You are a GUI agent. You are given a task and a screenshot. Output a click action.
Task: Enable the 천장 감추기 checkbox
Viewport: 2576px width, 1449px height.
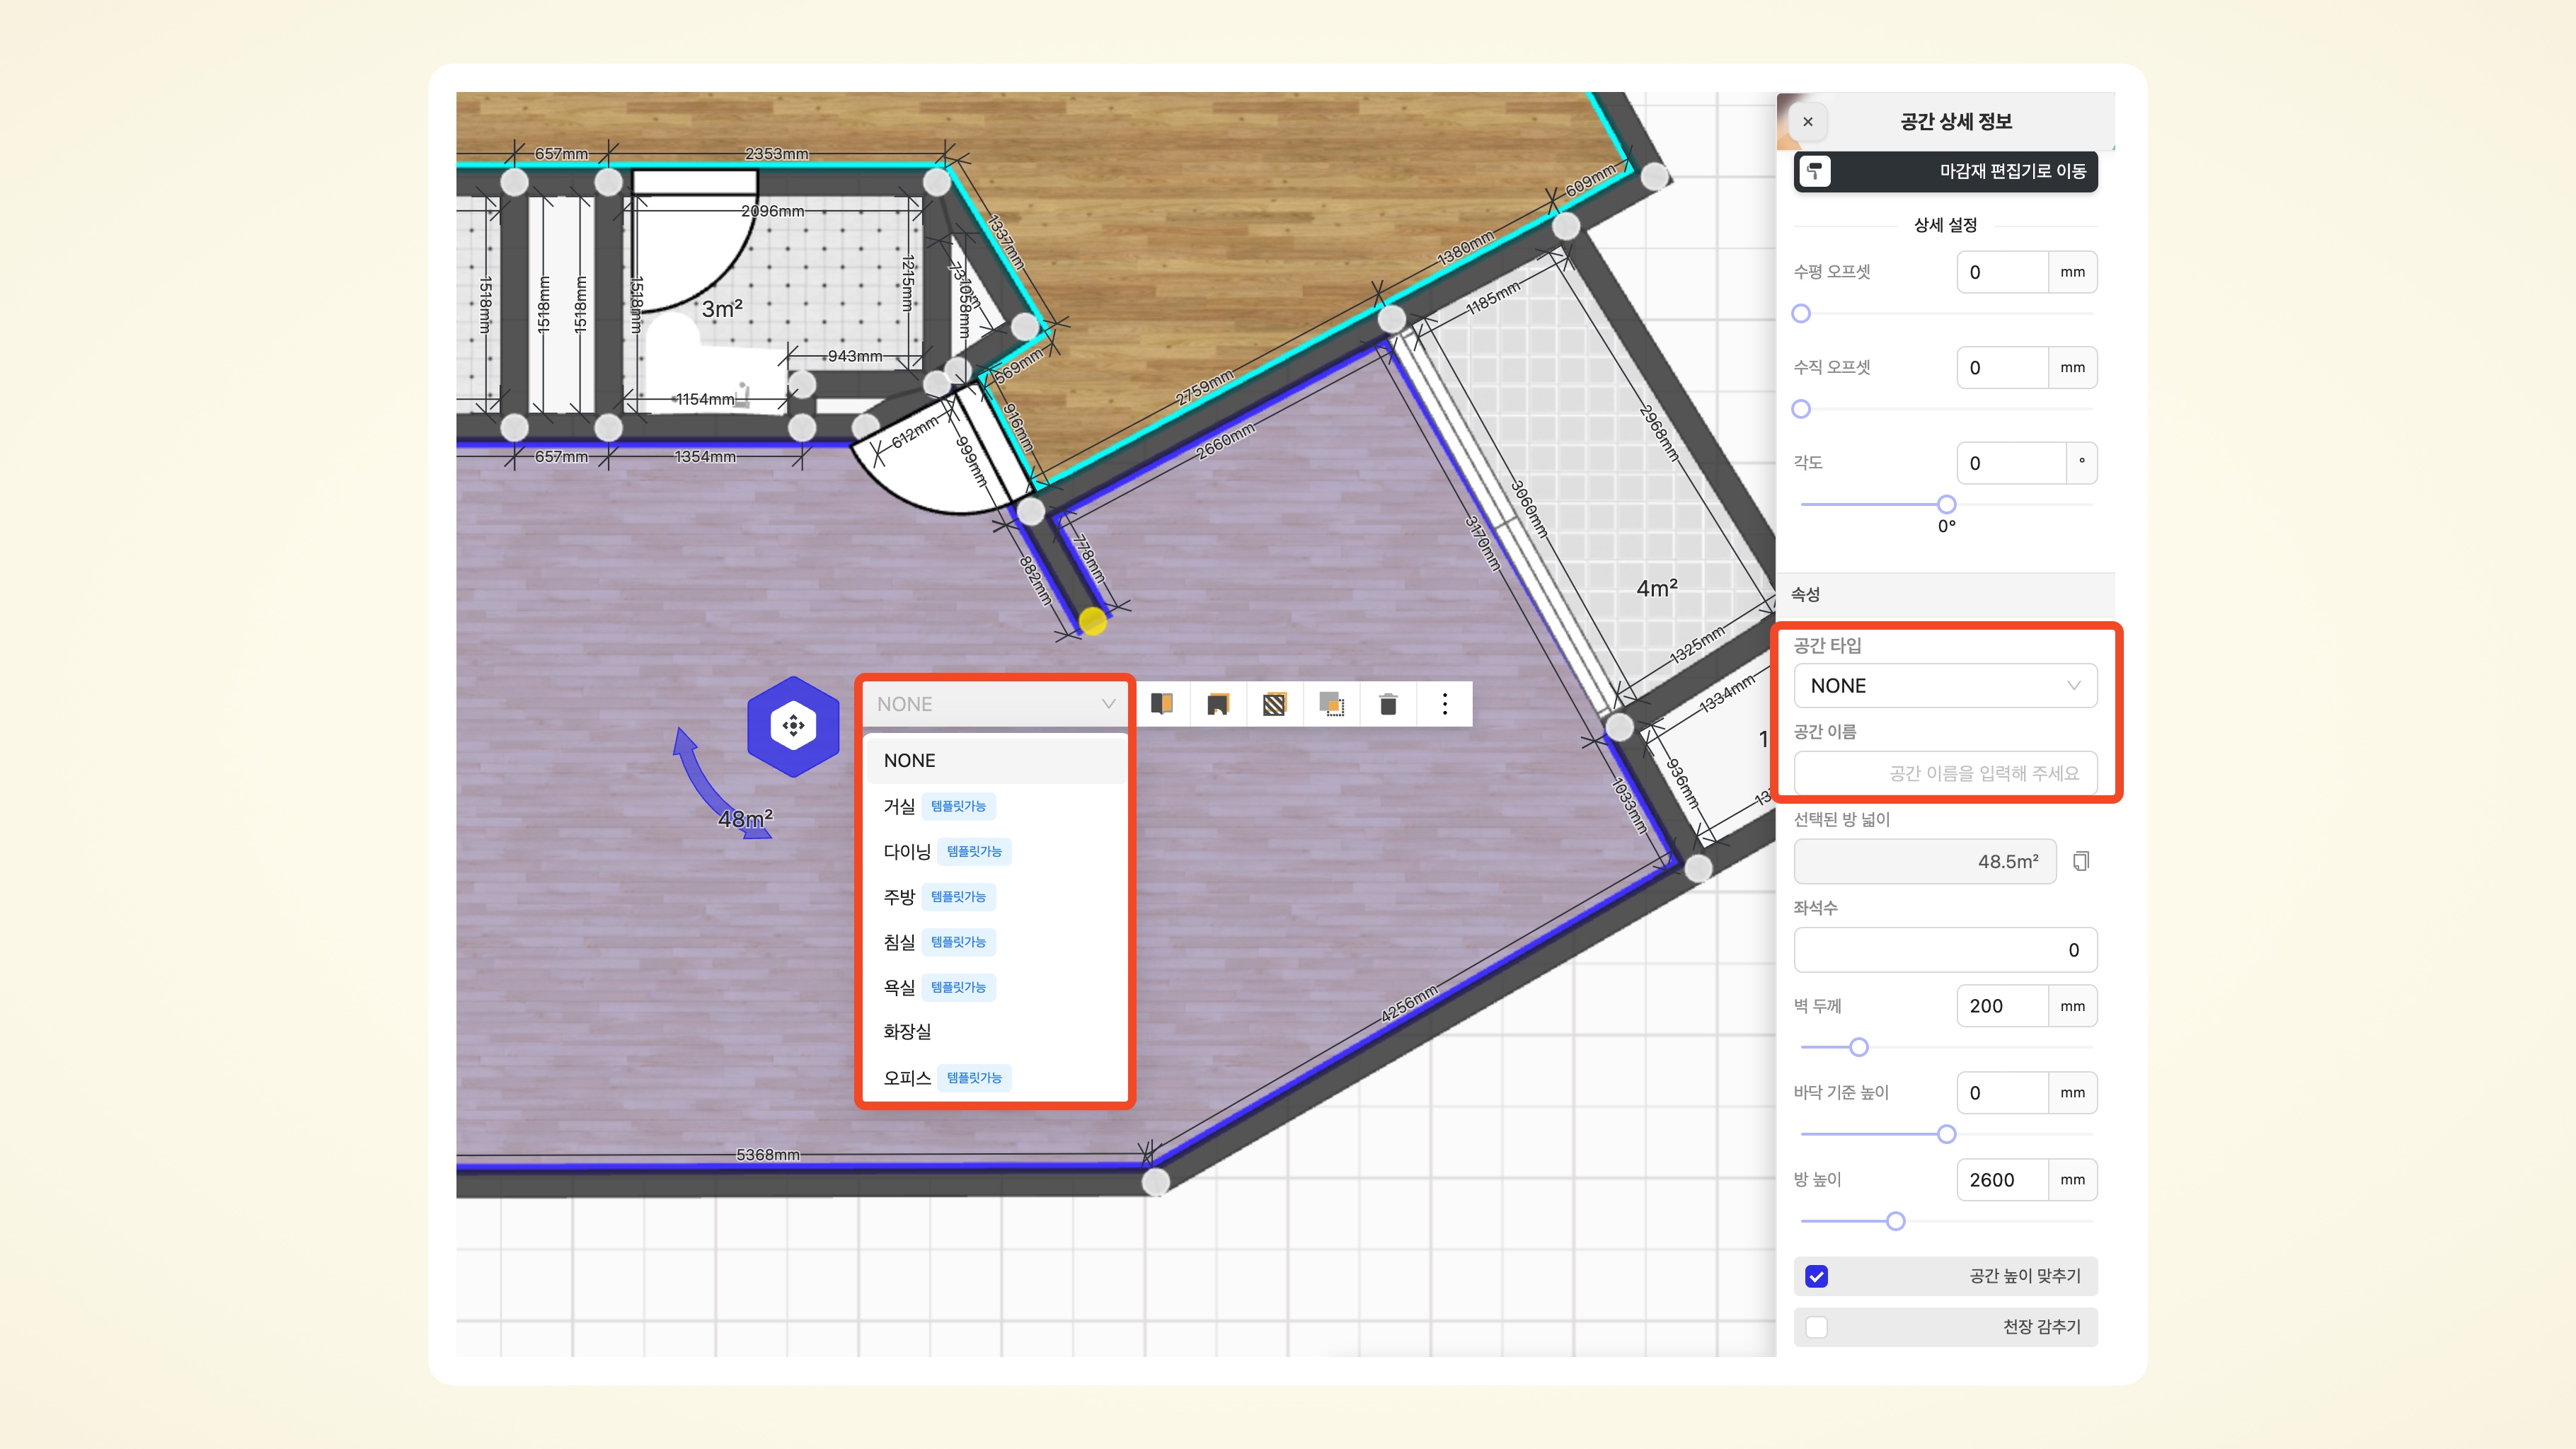pos(1817,1327)
